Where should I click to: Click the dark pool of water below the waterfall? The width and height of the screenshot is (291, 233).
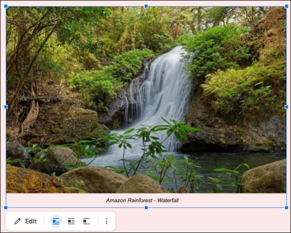click(220, 161)
